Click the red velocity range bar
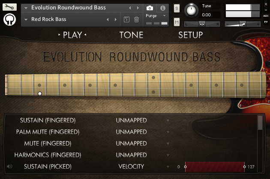 tap(215, 167)
